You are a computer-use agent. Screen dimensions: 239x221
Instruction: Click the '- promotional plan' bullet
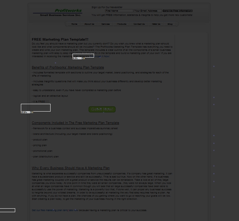tap(42, 151)
